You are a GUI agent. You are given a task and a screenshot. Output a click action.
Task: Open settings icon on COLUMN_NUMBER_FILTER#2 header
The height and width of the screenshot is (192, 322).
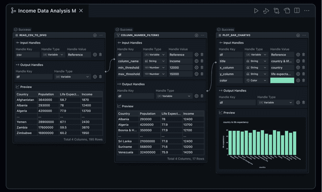197,35
